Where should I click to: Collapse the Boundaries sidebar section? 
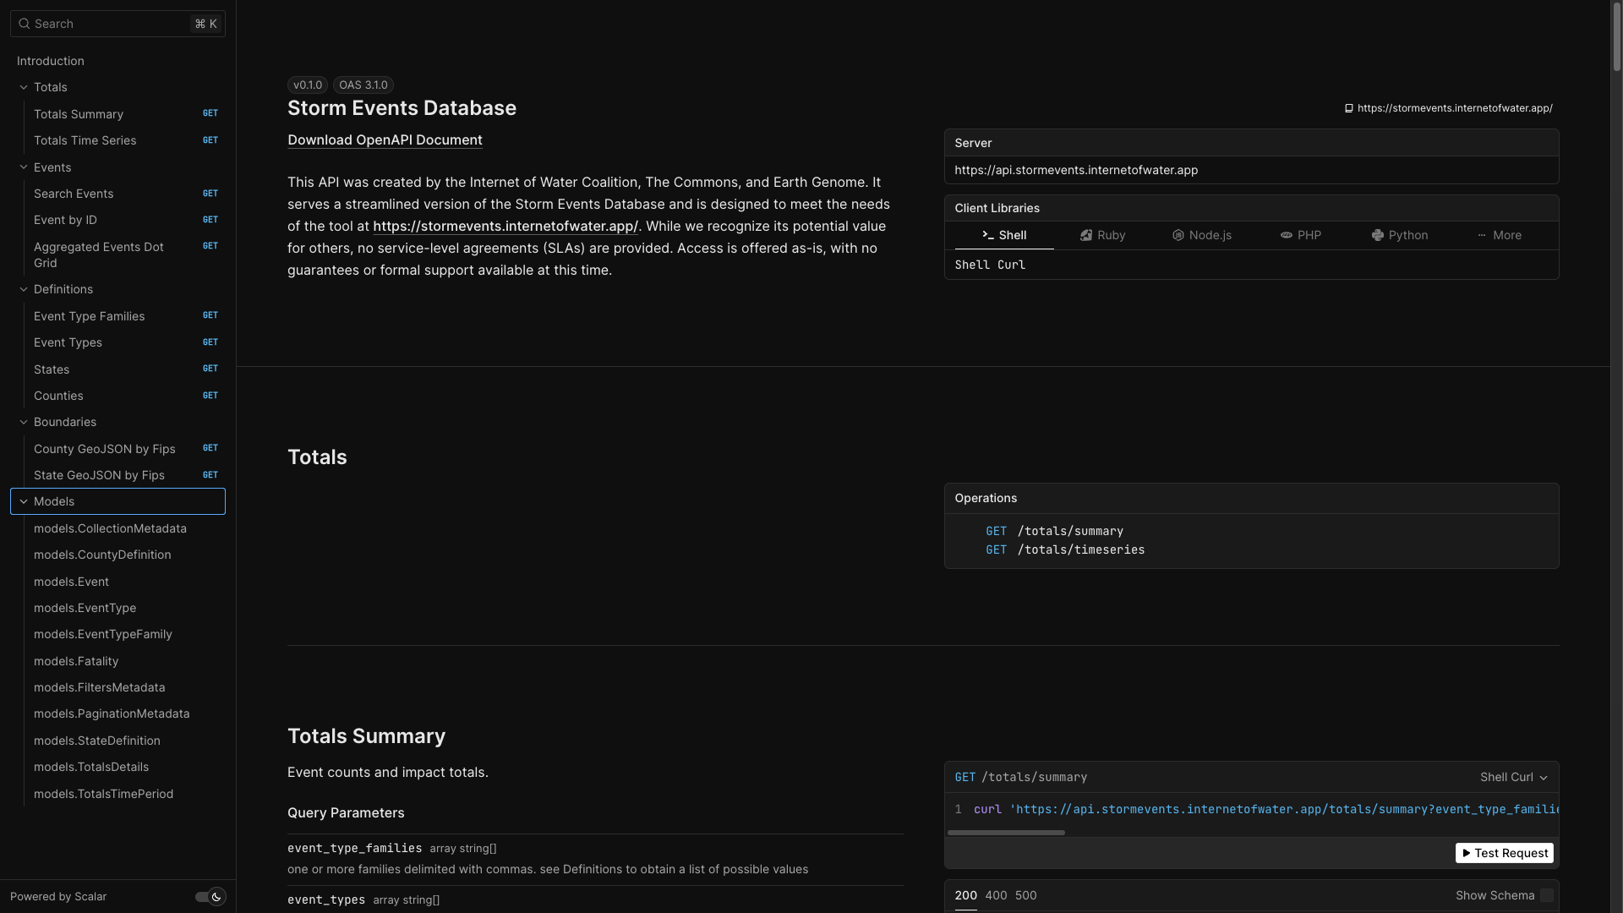[24, 422]
